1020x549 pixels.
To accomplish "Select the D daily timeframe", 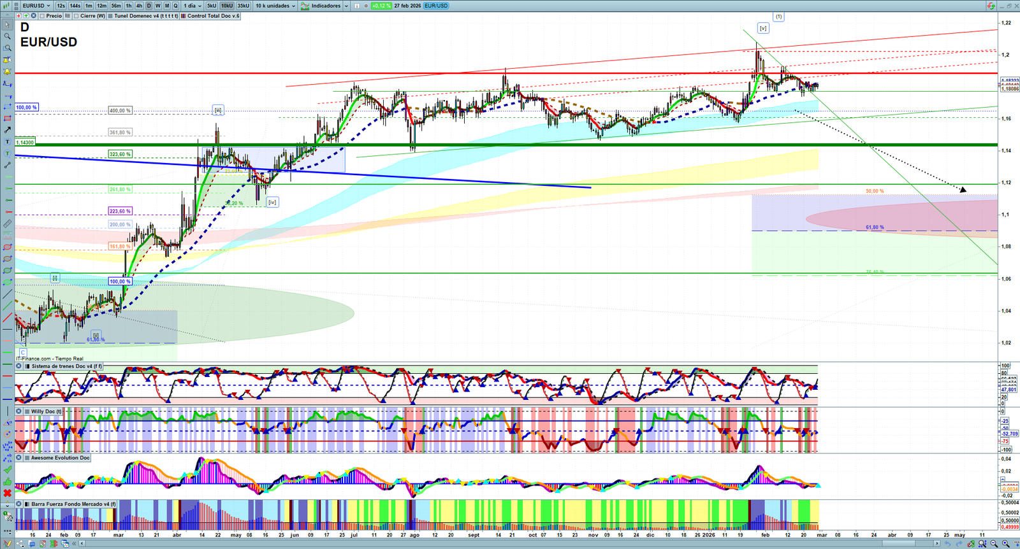I will point(149,6).
